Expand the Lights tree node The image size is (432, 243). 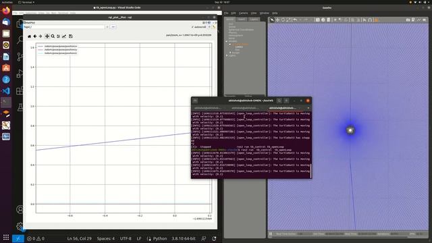tap(227, 55)
